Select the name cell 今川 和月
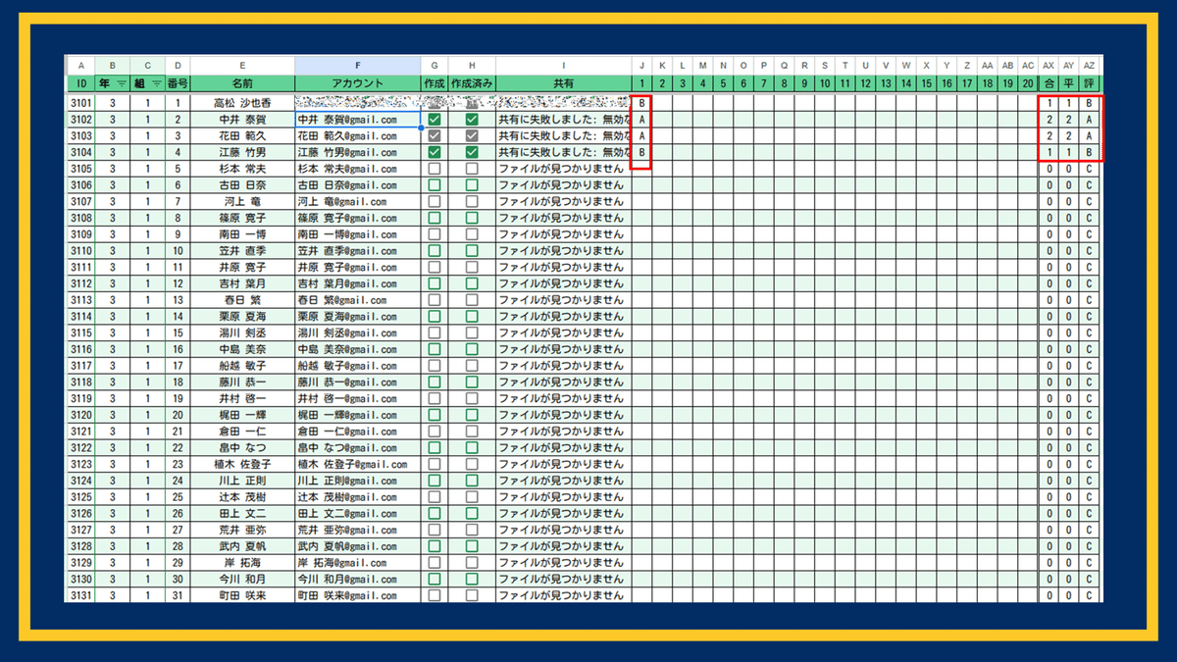The image size is (1177, 662). coord(242,580)
